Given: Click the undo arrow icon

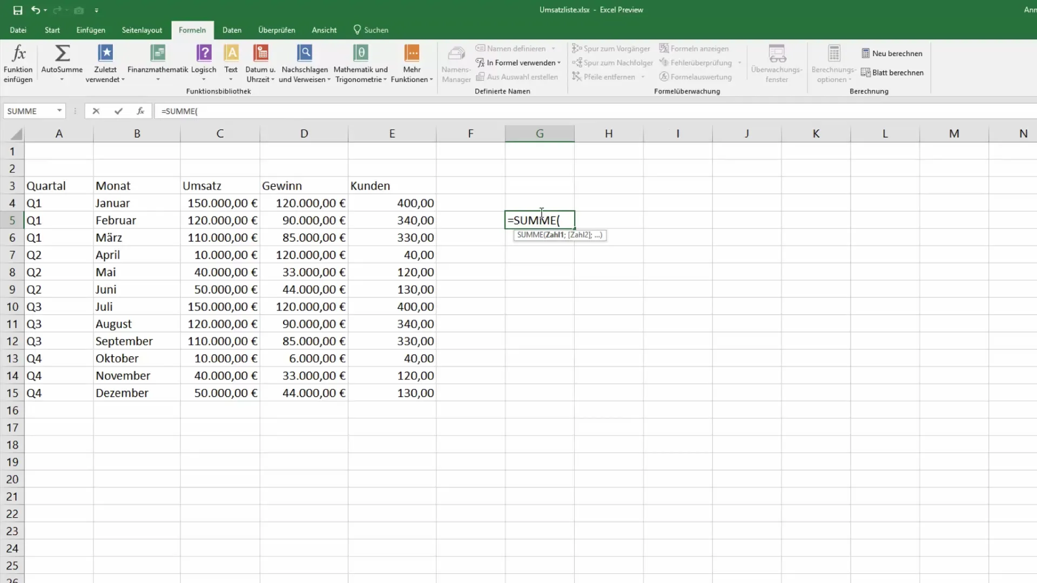Looking at the screenshot, I should 35,10.
